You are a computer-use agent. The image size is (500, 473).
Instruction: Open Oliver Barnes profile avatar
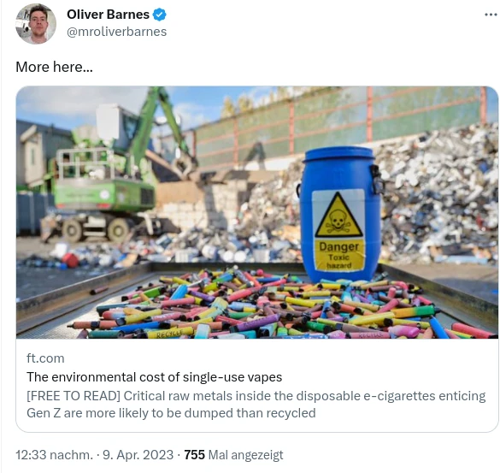[x=36, y=24]
